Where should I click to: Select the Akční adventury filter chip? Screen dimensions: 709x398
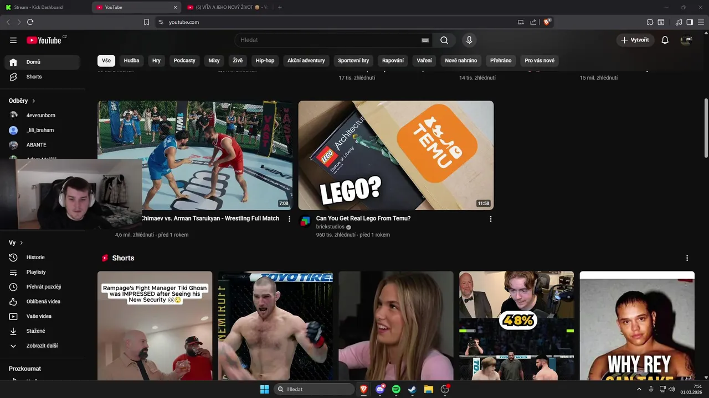click(x=306, y=61)
